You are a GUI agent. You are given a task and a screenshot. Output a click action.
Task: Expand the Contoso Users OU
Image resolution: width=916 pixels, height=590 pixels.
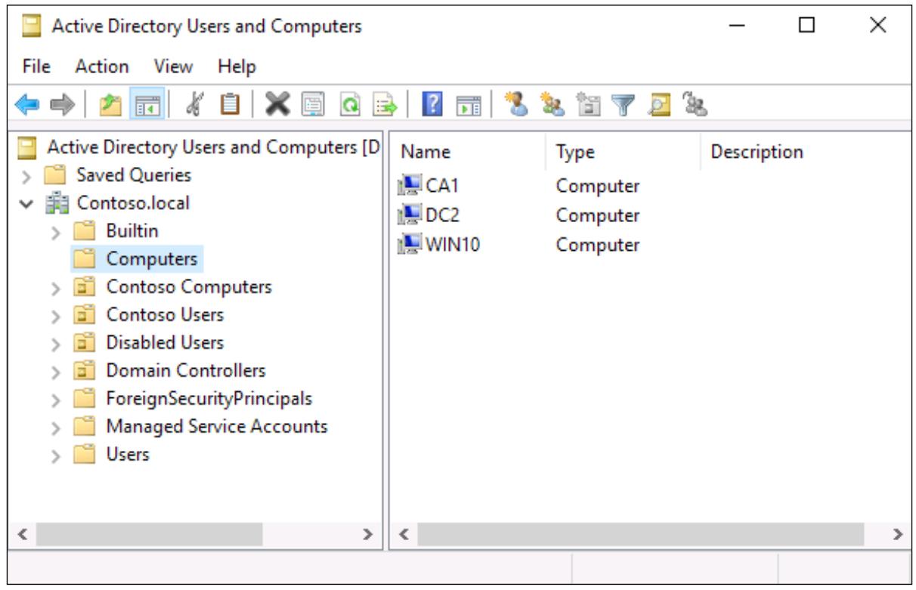[56, 315]
